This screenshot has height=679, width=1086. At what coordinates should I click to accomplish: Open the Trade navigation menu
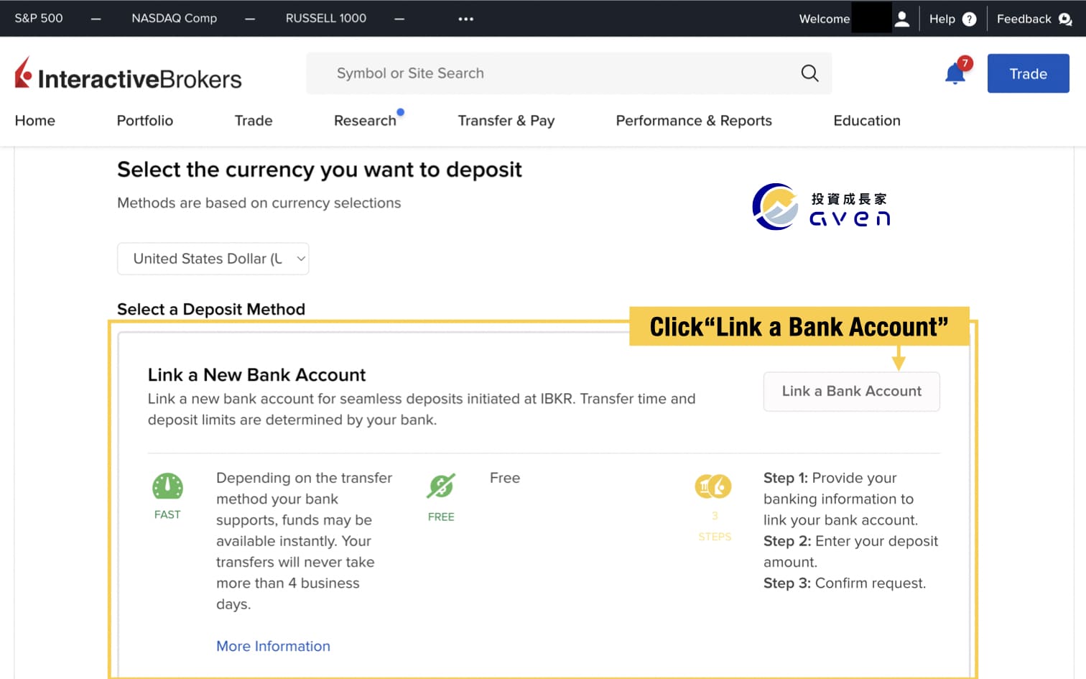[x=254, y=121]
